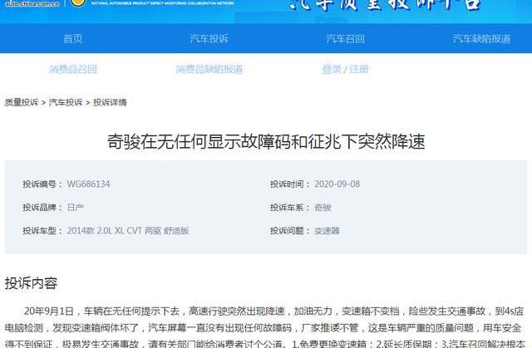Open the 首页 navigation tab
Viewport: 532px width, 348px height.
click(73, 39)
